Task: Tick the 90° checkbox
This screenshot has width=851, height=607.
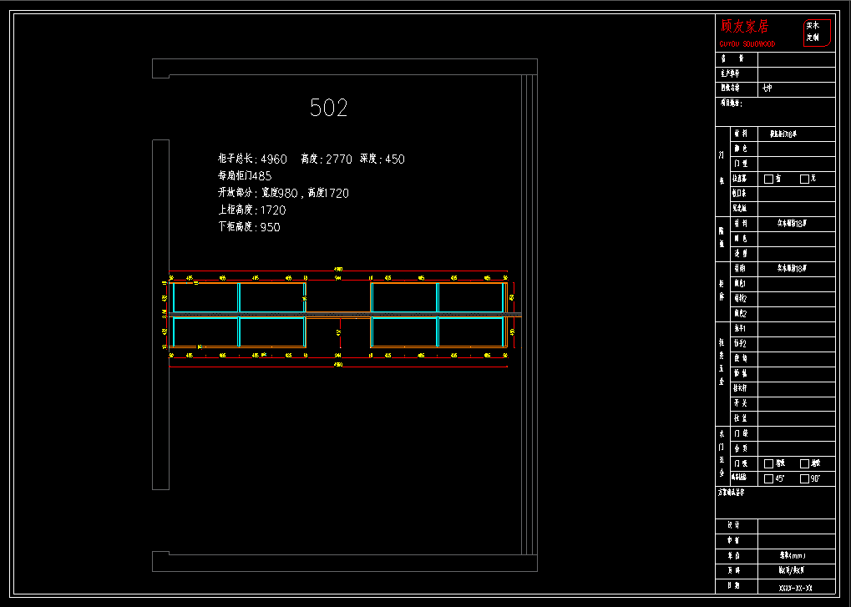Action: (805, 478)
